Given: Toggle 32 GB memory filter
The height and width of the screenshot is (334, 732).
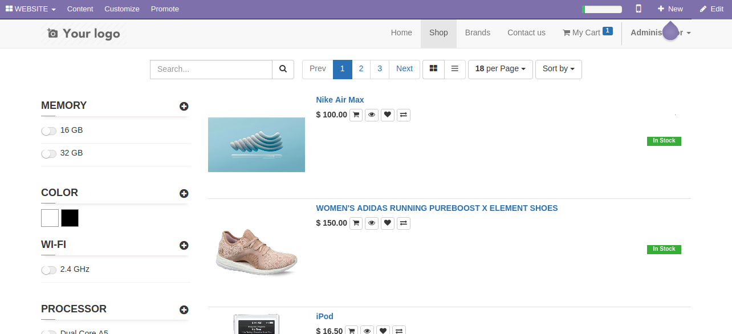Looking at the screenshot, I should (x=49, y=154).
